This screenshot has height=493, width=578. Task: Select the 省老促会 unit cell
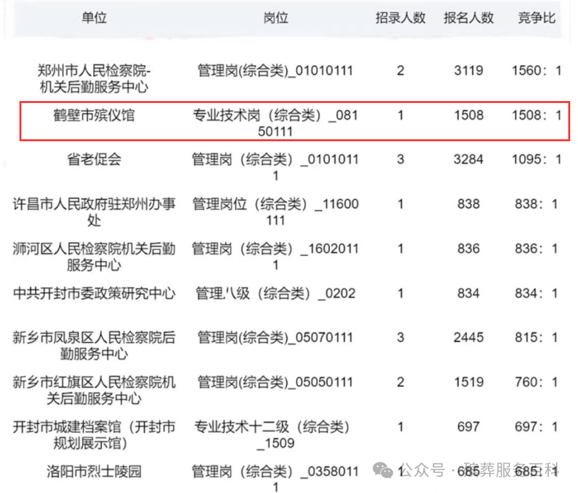pos(94,159)
